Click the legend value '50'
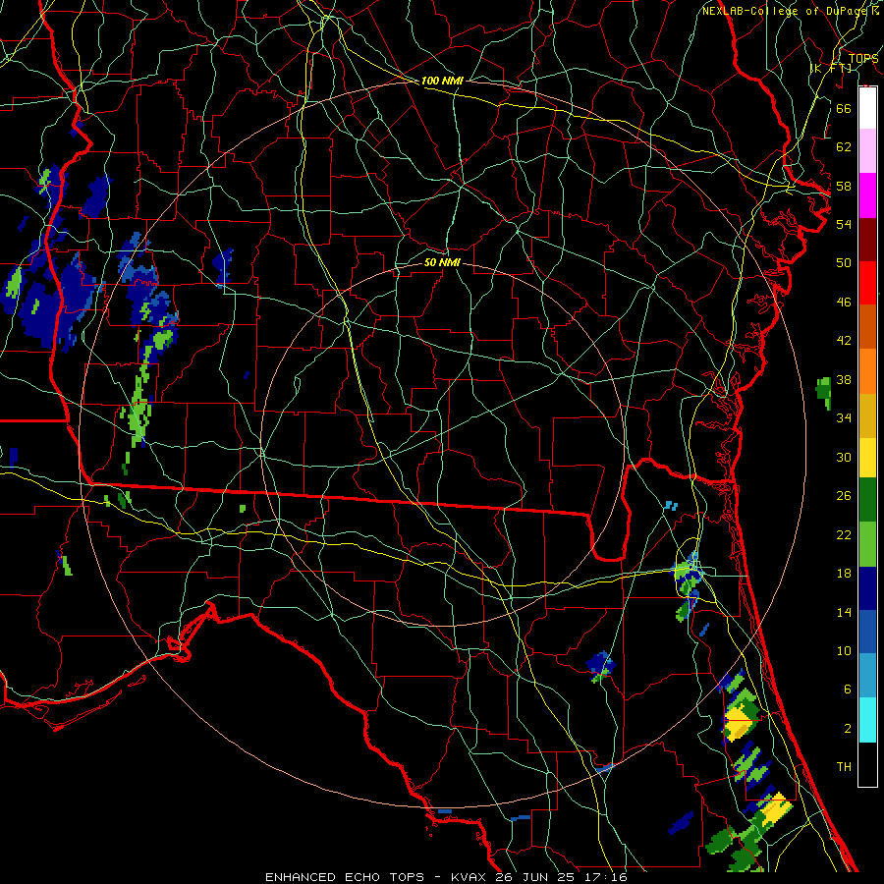This screenshot has width=884, height=884. (844, 263)
